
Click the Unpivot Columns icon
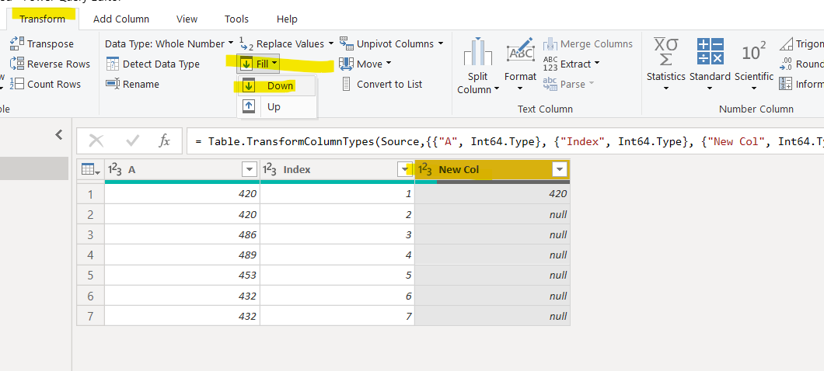coord(346,43)
